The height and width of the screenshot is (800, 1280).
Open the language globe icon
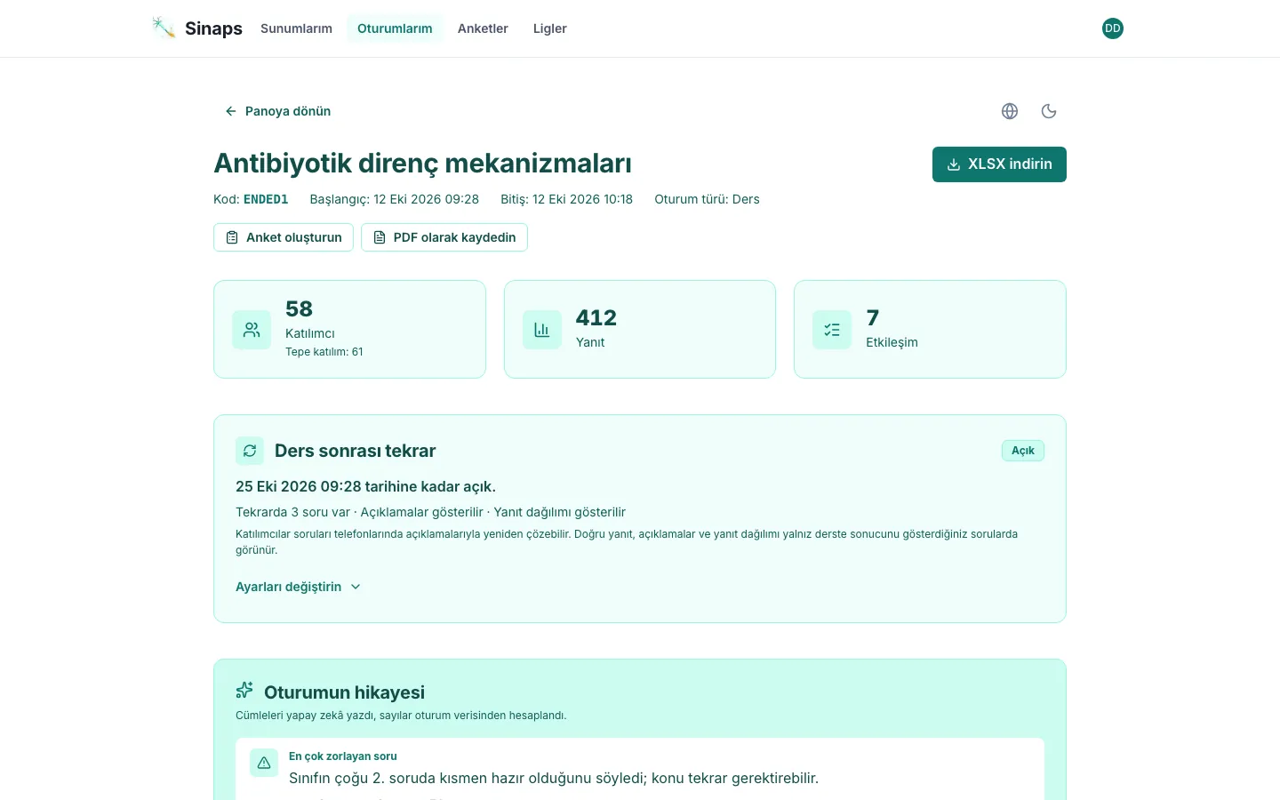tap(1010, 111)
